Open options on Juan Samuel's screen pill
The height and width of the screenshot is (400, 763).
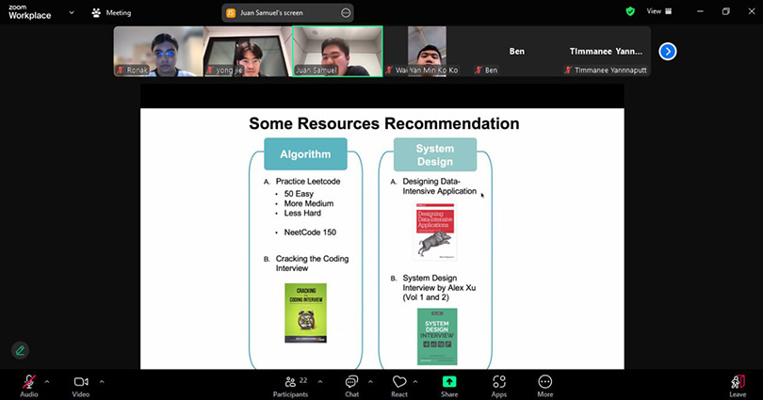[346, 13]
